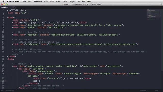163x92 pixels.
Task: Open the Project menu
Action: pos(73,1)
